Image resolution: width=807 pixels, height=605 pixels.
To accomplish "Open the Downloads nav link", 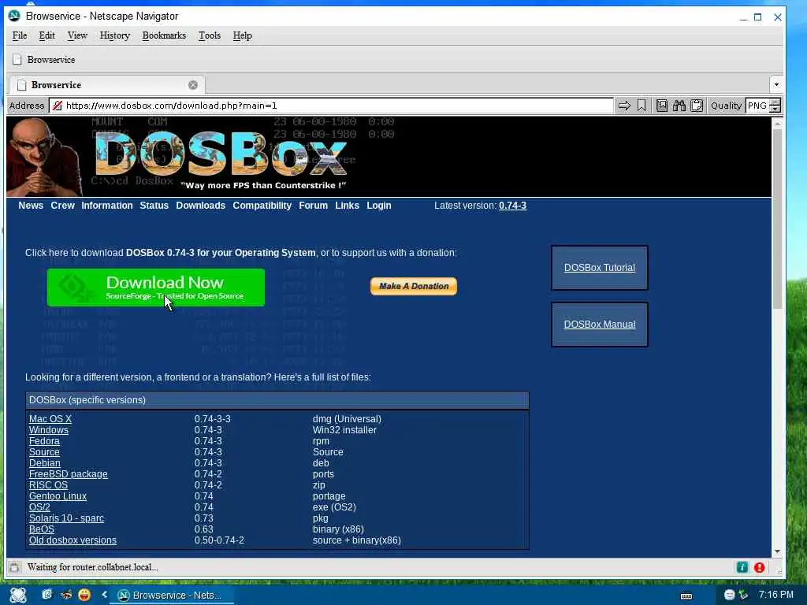I will pyautogui.click(x=201, y=206).
